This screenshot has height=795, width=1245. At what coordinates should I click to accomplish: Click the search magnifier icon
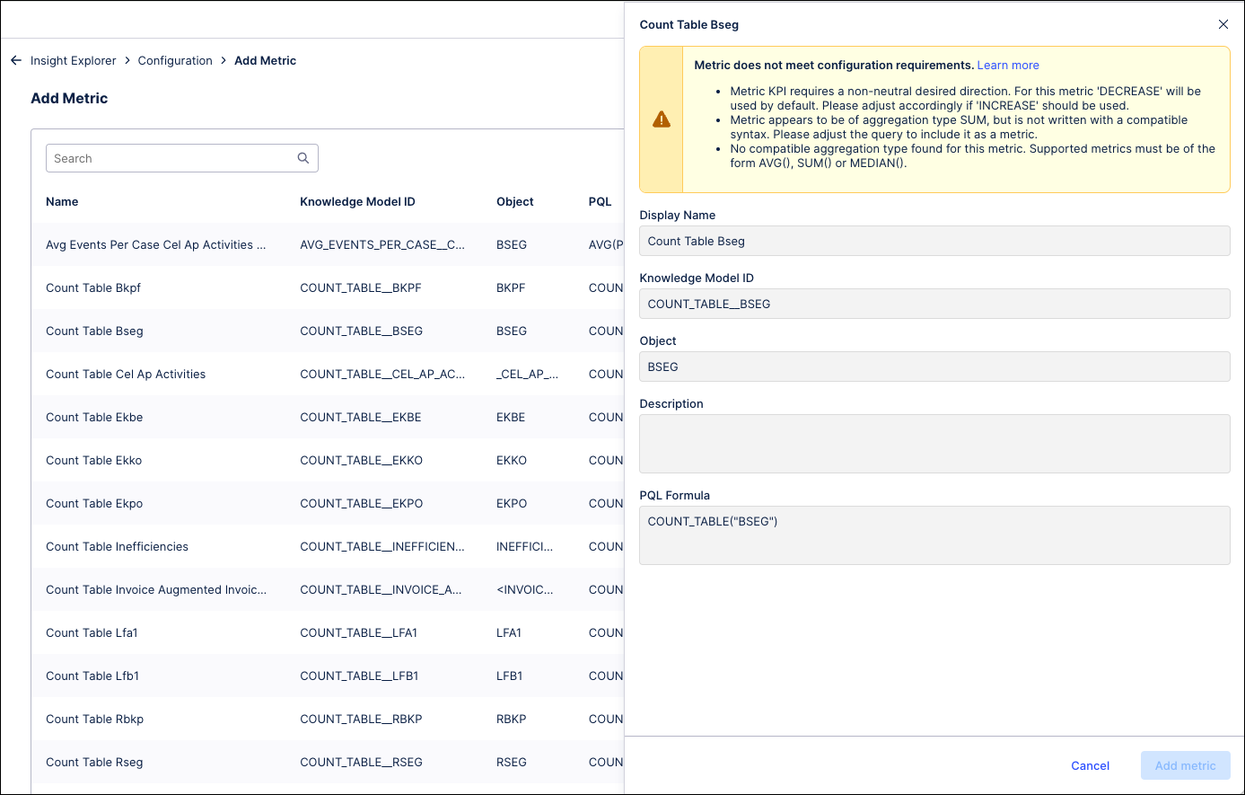303,158
